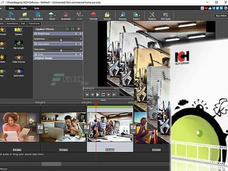Viewport: 228px width, 171px height.
Task: Open the Cloud dropdown arrow
Action: pos(55,15)
